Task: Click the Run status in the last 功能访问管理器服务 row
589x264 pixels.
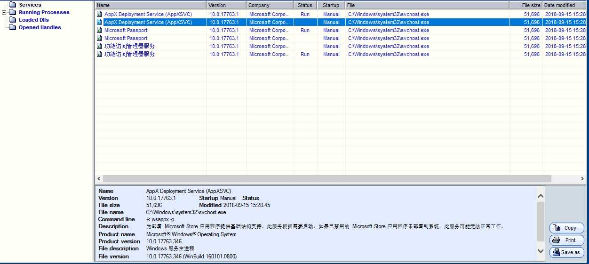Action: [305, 54]
